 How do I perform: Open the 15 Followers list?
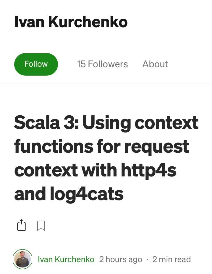tap(102, 64)
